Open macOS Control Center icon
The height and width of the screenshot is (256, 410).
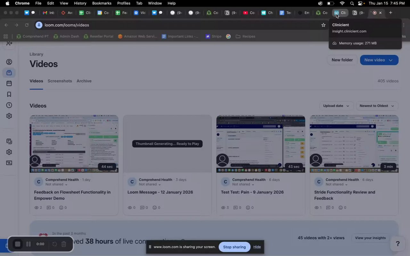[361, 3]
